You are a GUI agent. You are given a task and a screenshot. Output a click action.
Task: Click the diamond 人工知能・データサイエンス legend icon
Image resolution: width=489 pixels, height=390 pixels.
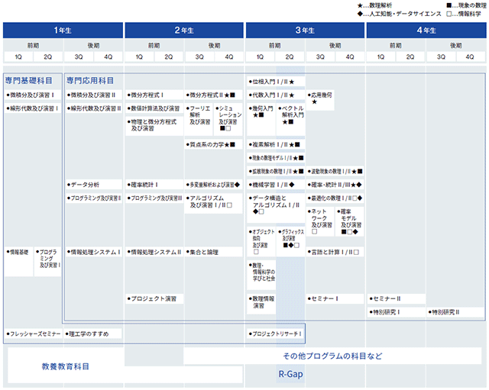click(x=360, y=14)
